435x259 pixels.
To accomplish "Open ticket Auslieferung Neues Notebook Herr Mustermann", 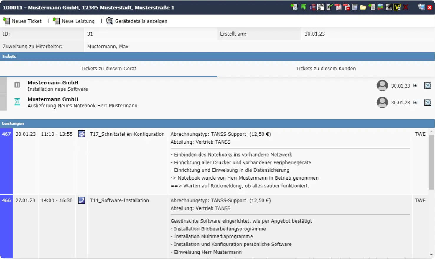I will click(83, 106).
